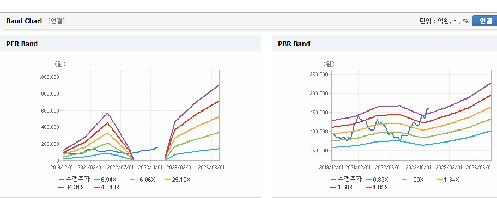The height and width of the screenshot is (198, 497).
Task: Click the 단위 : 억원, 배, % label
Action: click(444, 21)
